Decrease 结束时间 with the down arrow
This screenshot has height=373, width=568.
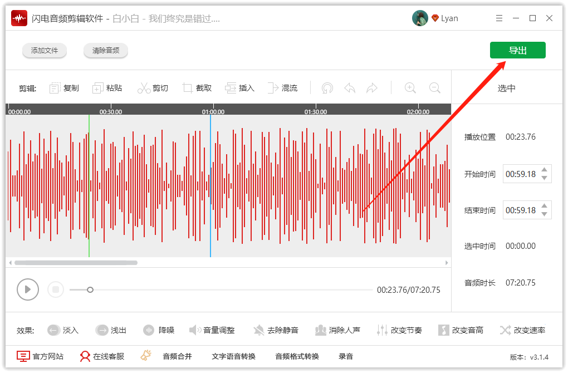click(544, 214)
